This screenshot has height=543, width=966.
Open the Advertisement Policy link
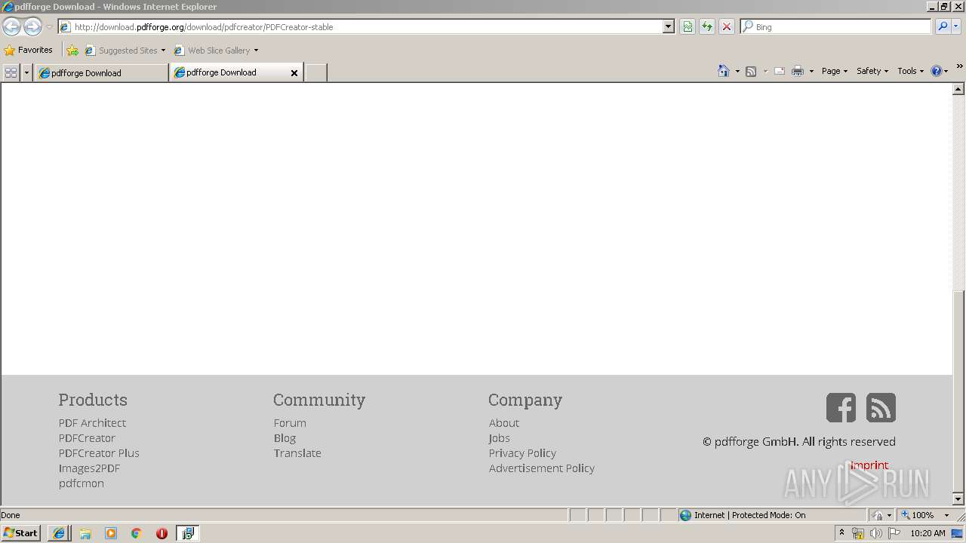[542, 468]
